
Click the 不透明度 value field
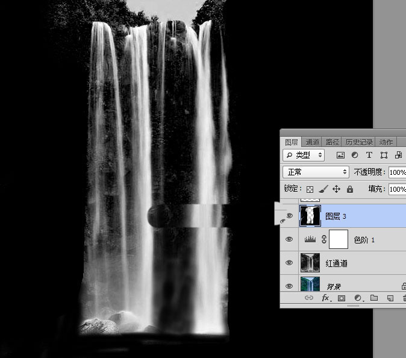pyautogui.click(x=397, y=172)
